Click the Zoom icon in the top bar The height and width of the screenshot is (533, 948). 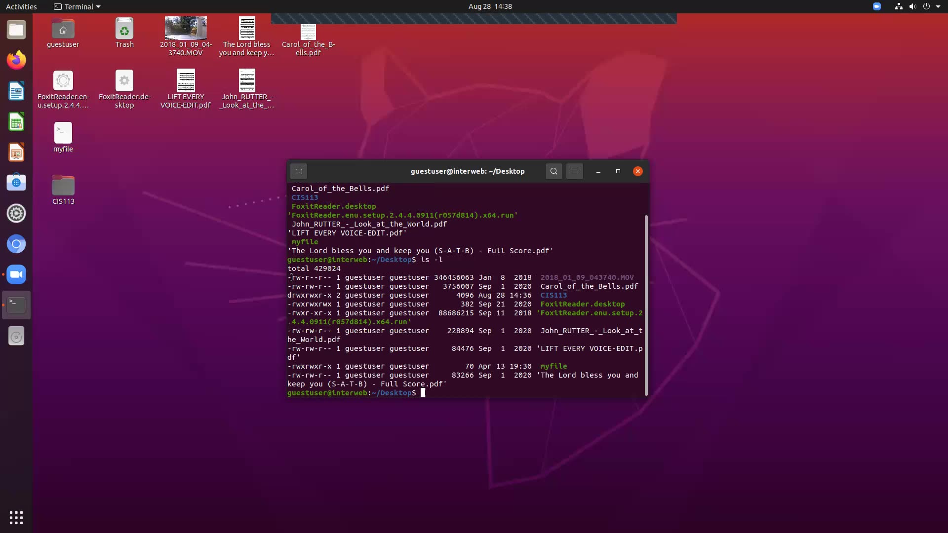(x=877, y=6)
